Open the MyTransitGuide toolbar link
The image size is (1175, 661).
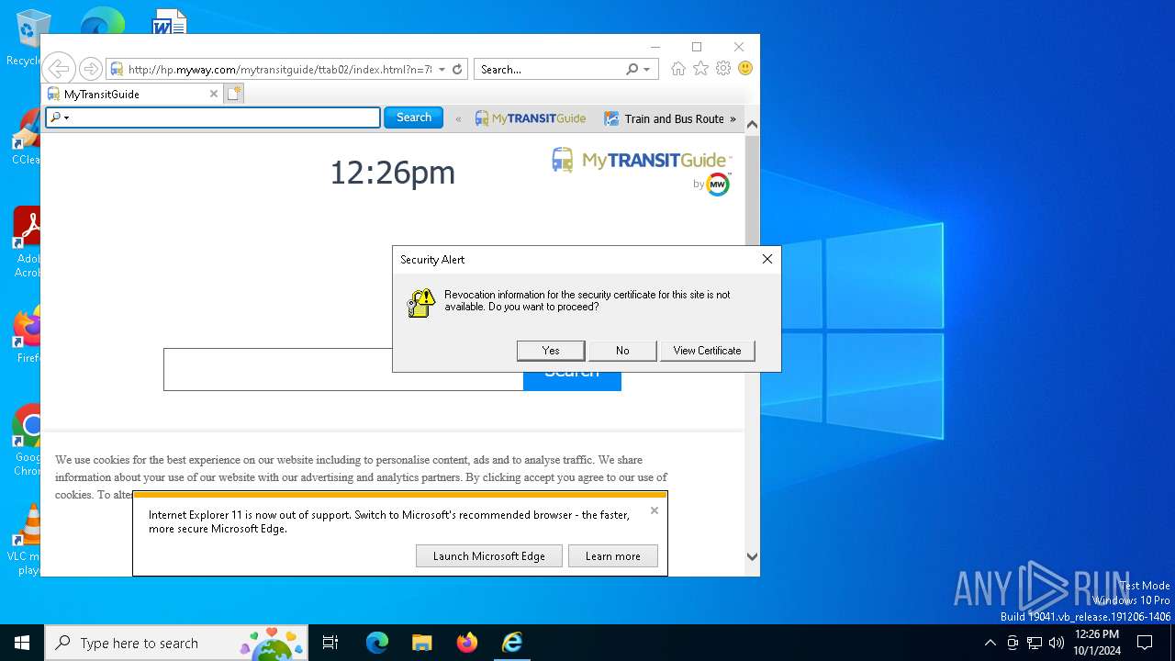tap(530, 118)
